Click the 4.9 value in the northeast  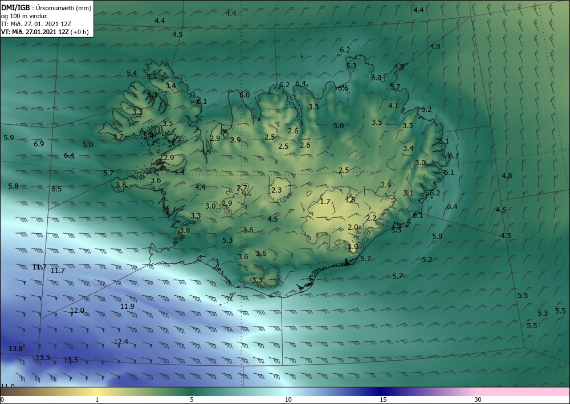(435, 47)
